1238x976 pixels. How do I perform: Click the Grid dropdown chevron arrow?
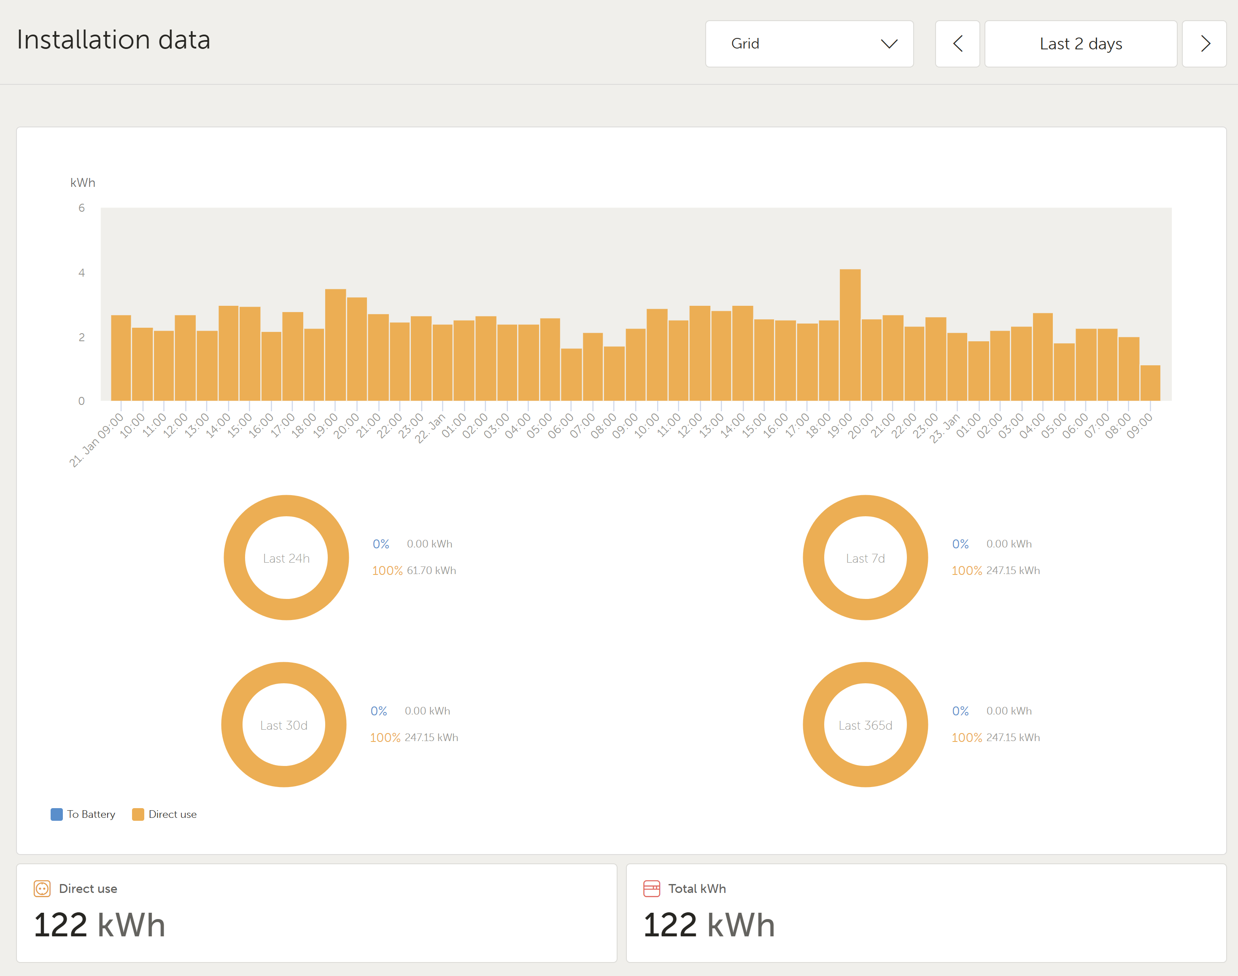click(x=889, y=44)
